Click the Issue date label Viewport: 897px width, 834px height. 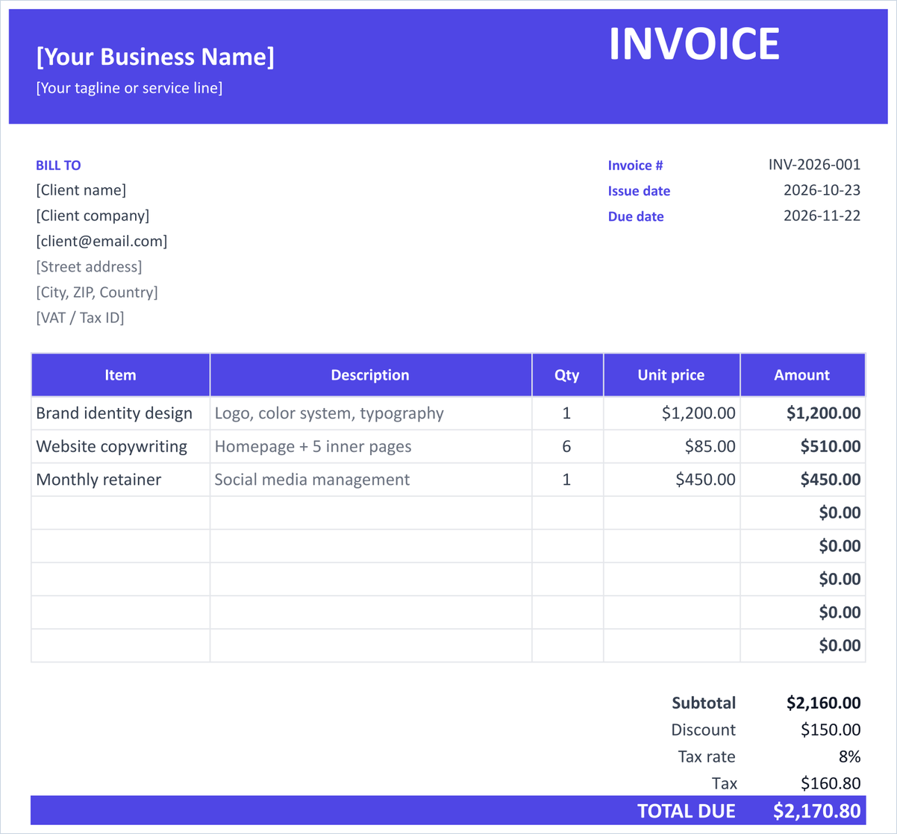[639, 191]
